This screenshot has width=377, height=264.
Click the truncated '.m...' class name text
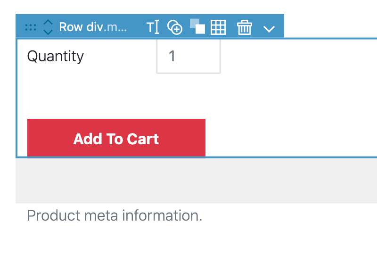coord(115,27)
